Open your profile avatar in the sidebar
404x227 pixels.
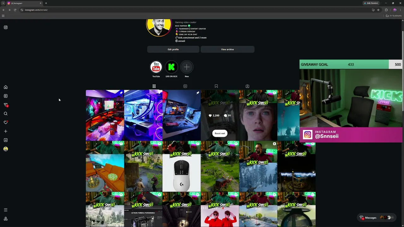(6, 149)
